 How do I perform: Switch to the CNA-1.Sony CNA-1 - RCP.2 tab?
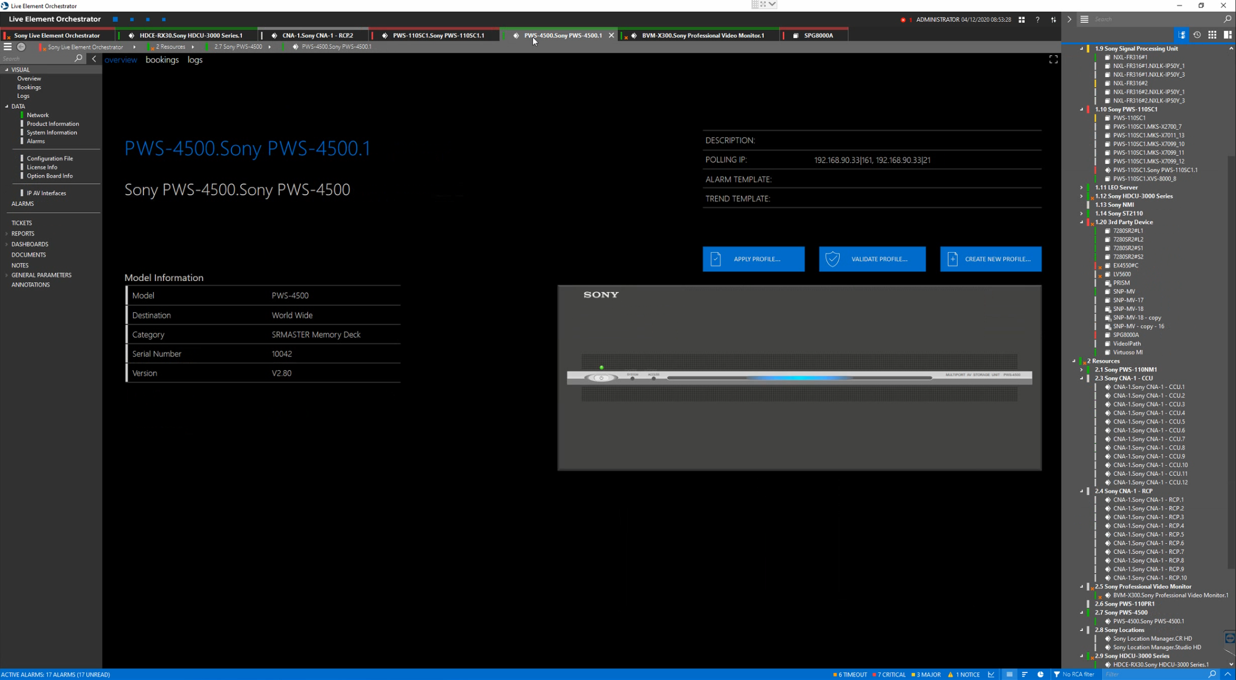[313, 35]
